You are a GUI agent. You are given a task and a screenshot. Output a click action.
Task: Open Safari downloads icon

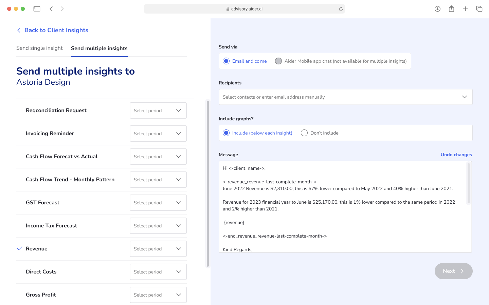[x=437, y=9]
